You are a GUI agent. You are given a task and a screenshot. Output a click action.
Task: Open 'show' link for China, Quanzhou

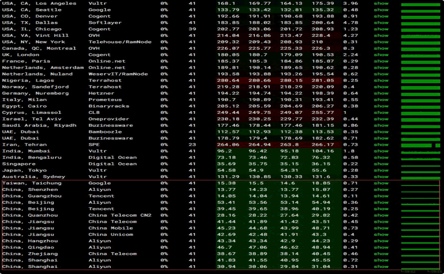coord(381,215)
